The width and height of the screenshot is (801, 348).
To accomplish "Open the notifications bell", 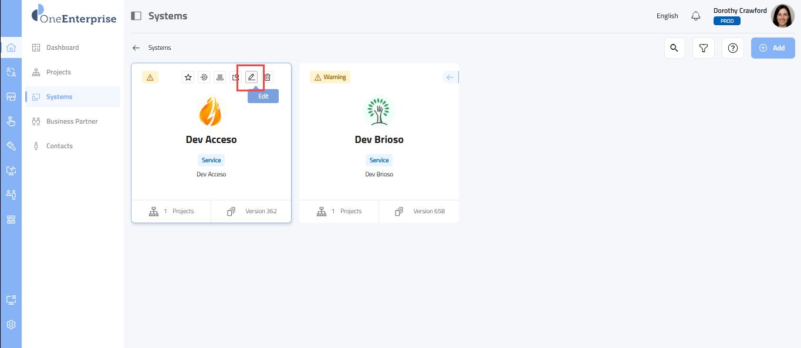I will pos(696,16).
